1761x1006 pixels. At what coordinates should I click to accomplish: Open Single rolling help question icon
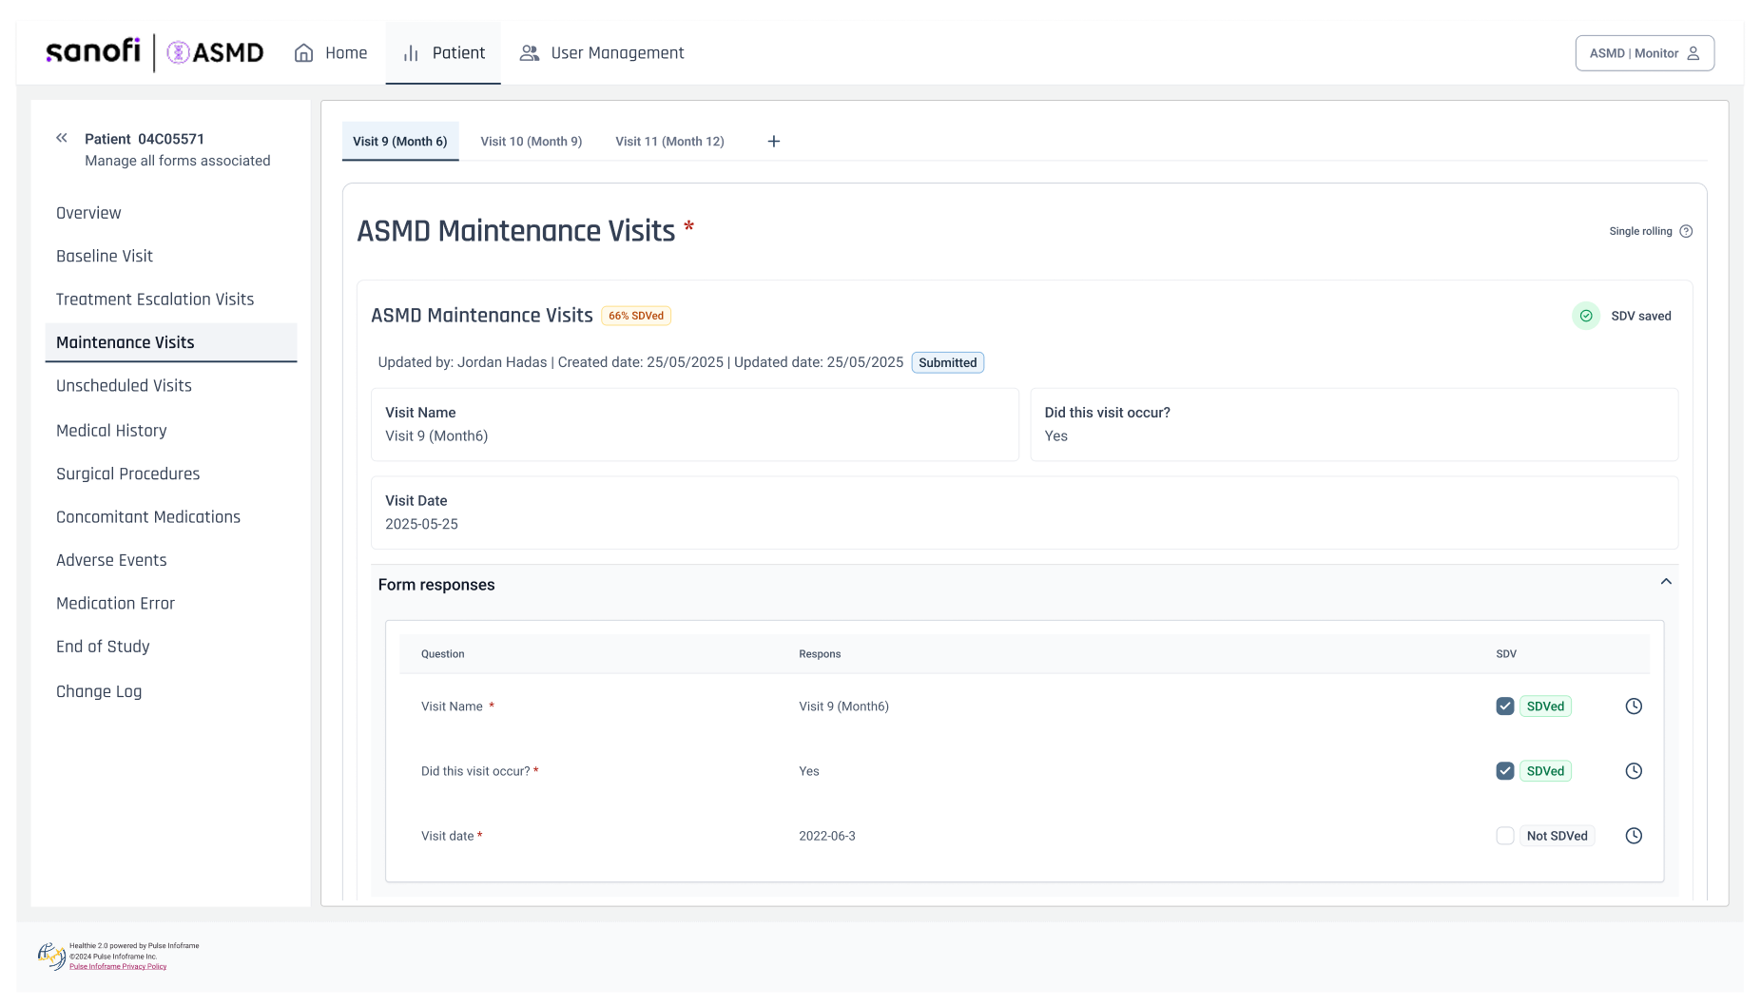click(1686, 231)
